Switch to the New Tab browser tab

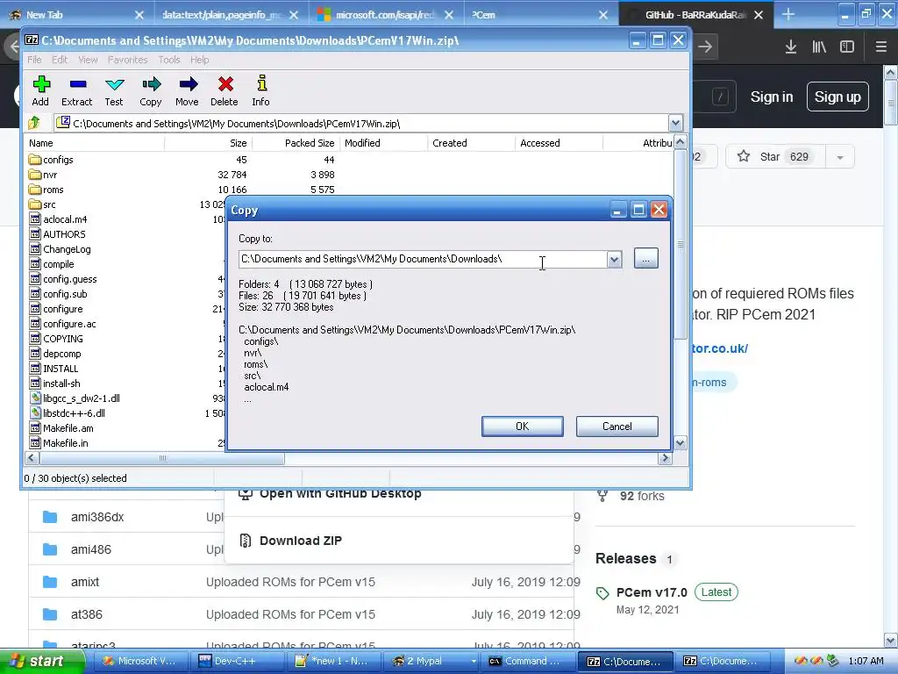click(77, 15)
